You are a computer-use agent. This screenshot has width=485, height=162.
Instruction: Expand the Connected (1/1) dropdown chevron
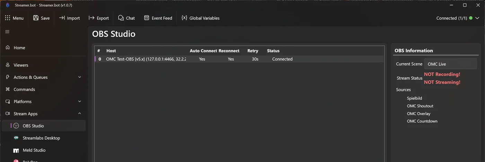tap(477, 18)
